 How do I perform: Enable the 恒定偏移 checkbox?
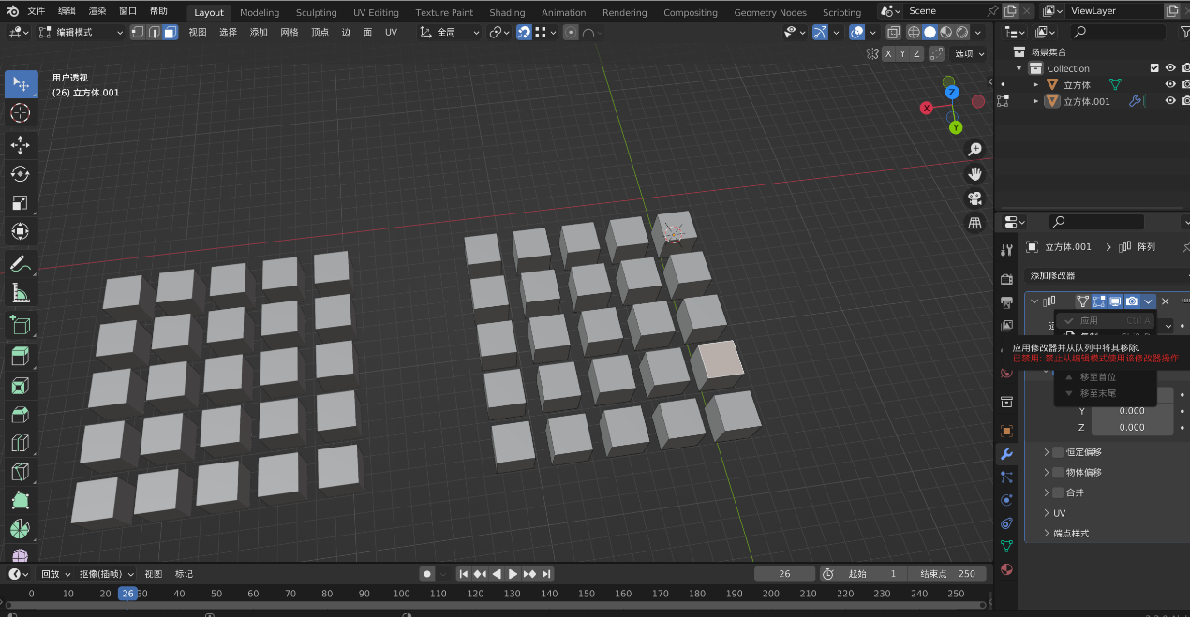(x=1058, y=452)
